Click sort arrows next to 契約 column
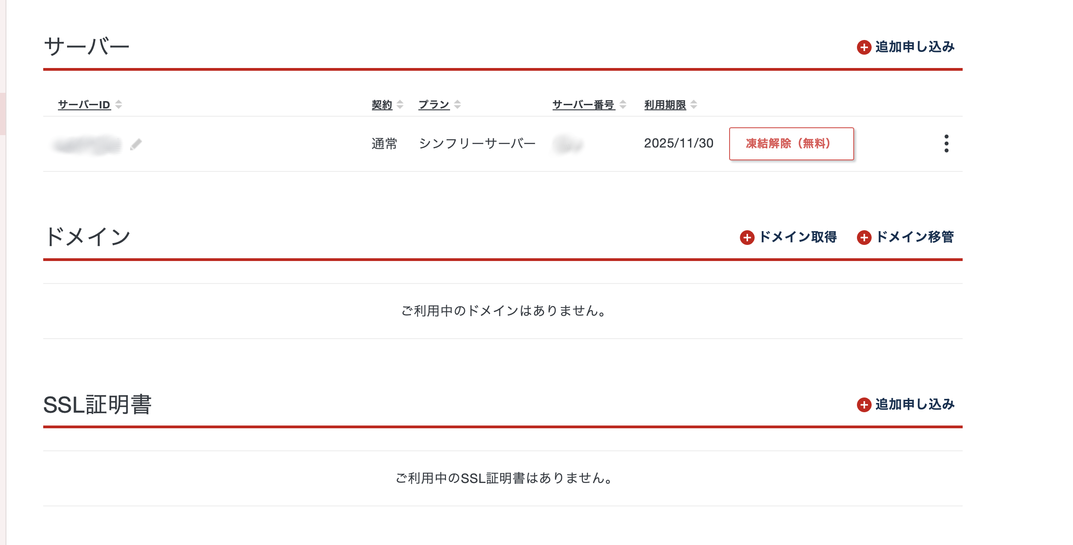 coord(400,105)
